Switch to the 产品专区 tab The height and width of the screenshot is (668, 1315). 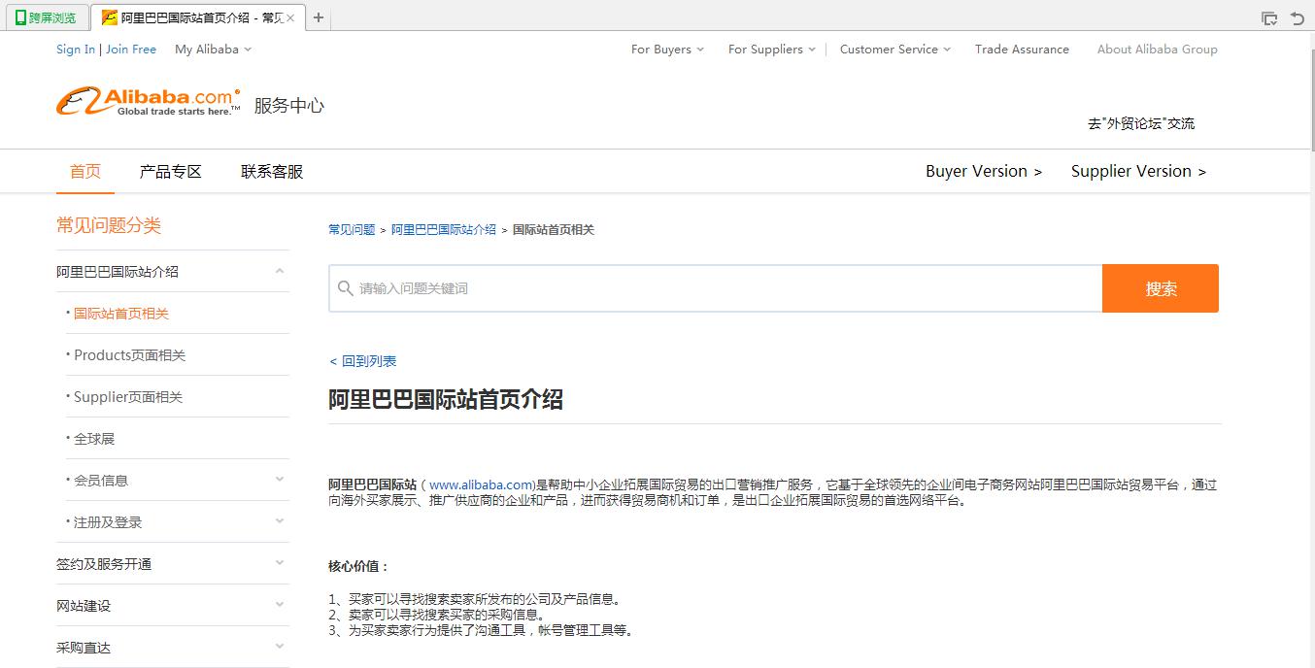(171, 172)
